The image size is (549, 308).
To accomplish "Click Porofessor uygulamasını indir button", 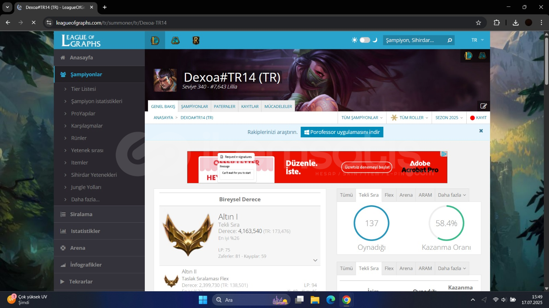I will point(342,132).
